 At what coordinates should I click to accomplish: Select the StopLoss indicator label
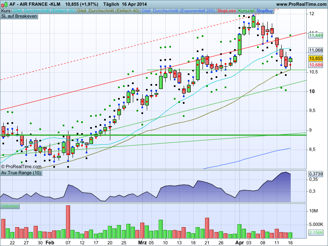(x=227, y=11)
